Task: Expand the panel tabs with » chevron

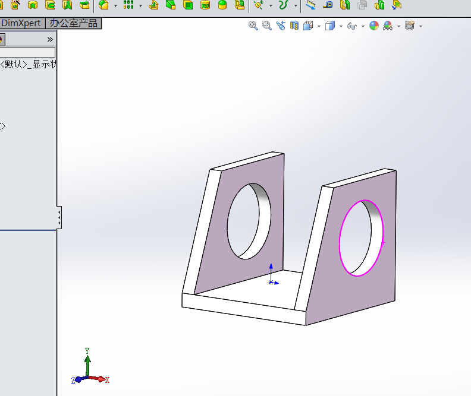Action: point(50,39)
